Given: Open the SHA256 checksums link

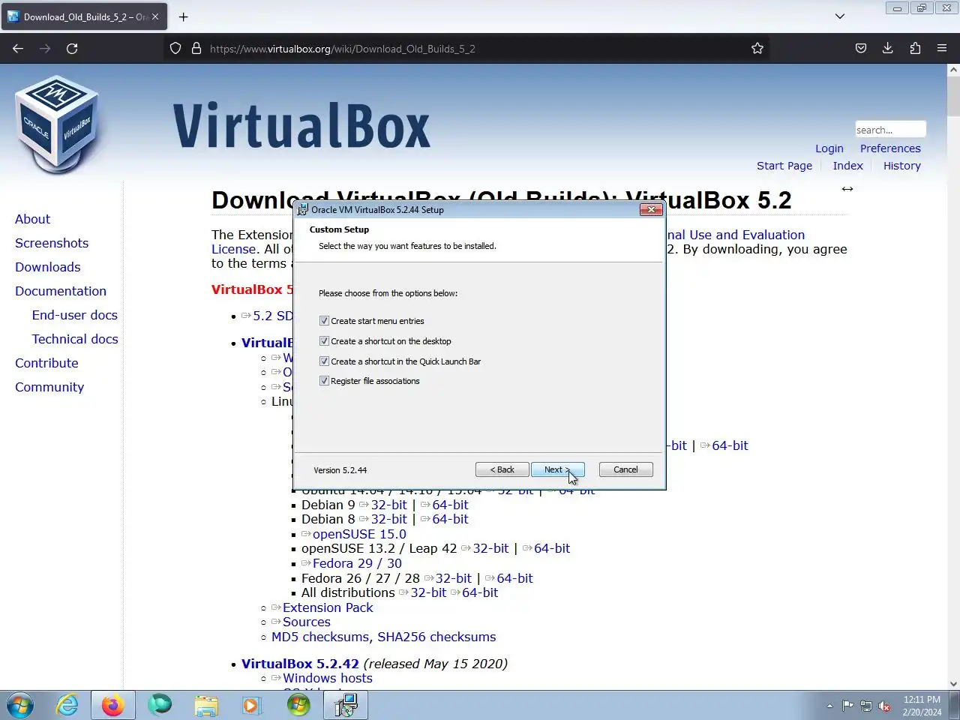Looking at the screenshot, I should click(436, 637).
